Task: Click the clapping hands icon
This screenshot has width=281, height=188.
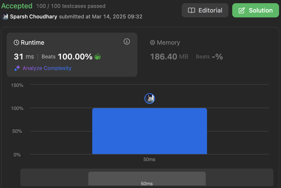Action: coord(98,57)
